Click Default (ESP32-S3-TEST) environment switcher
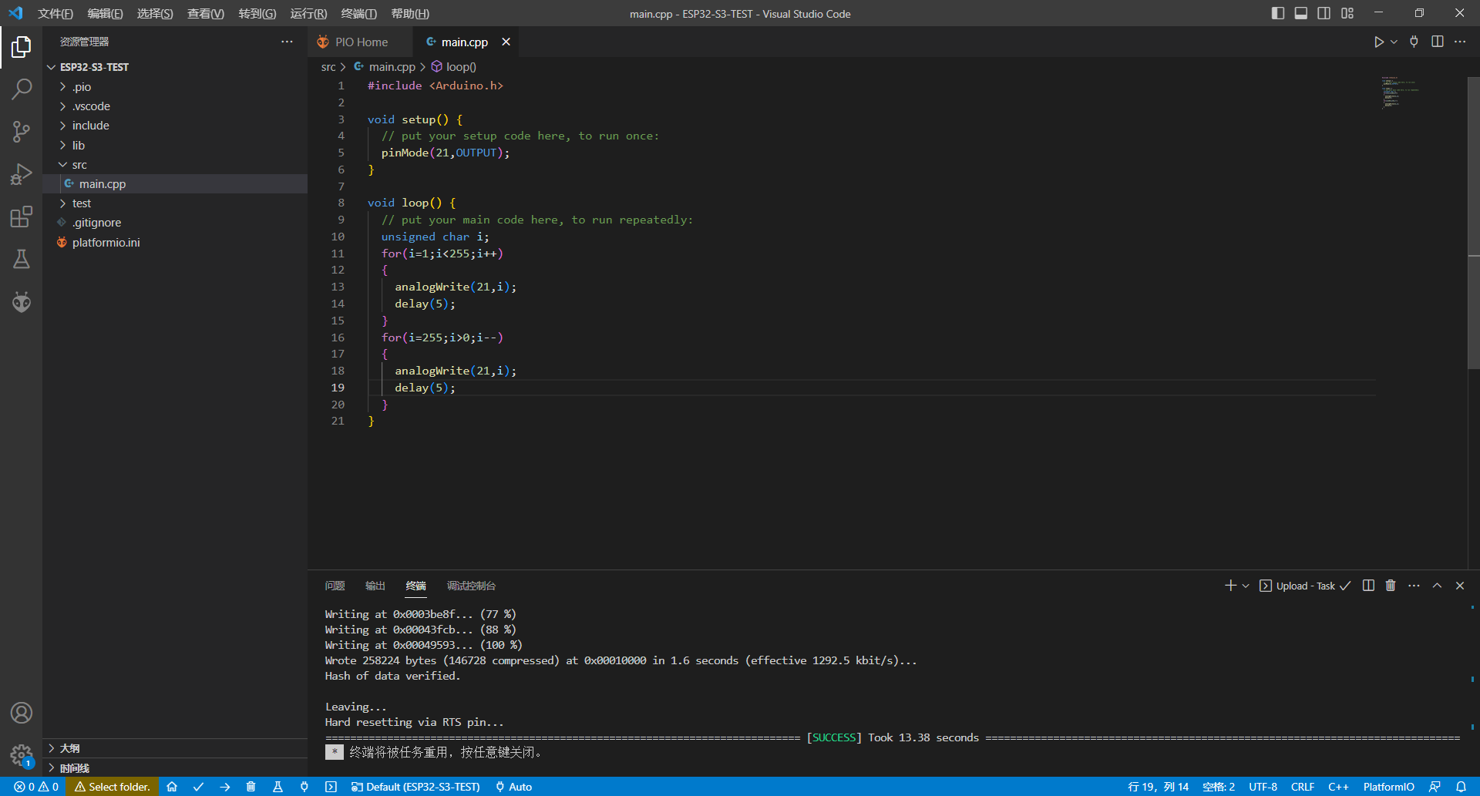 [x=415, y=787]
